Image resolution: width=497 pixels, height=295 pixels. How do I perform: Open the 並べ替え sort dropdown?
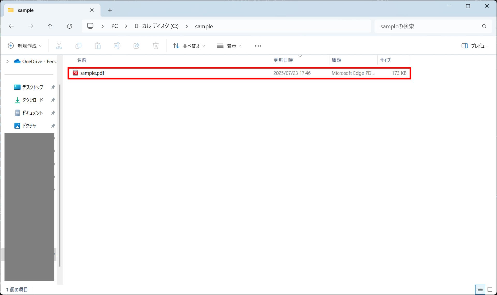pyautogui.click(x=189, y=46)
